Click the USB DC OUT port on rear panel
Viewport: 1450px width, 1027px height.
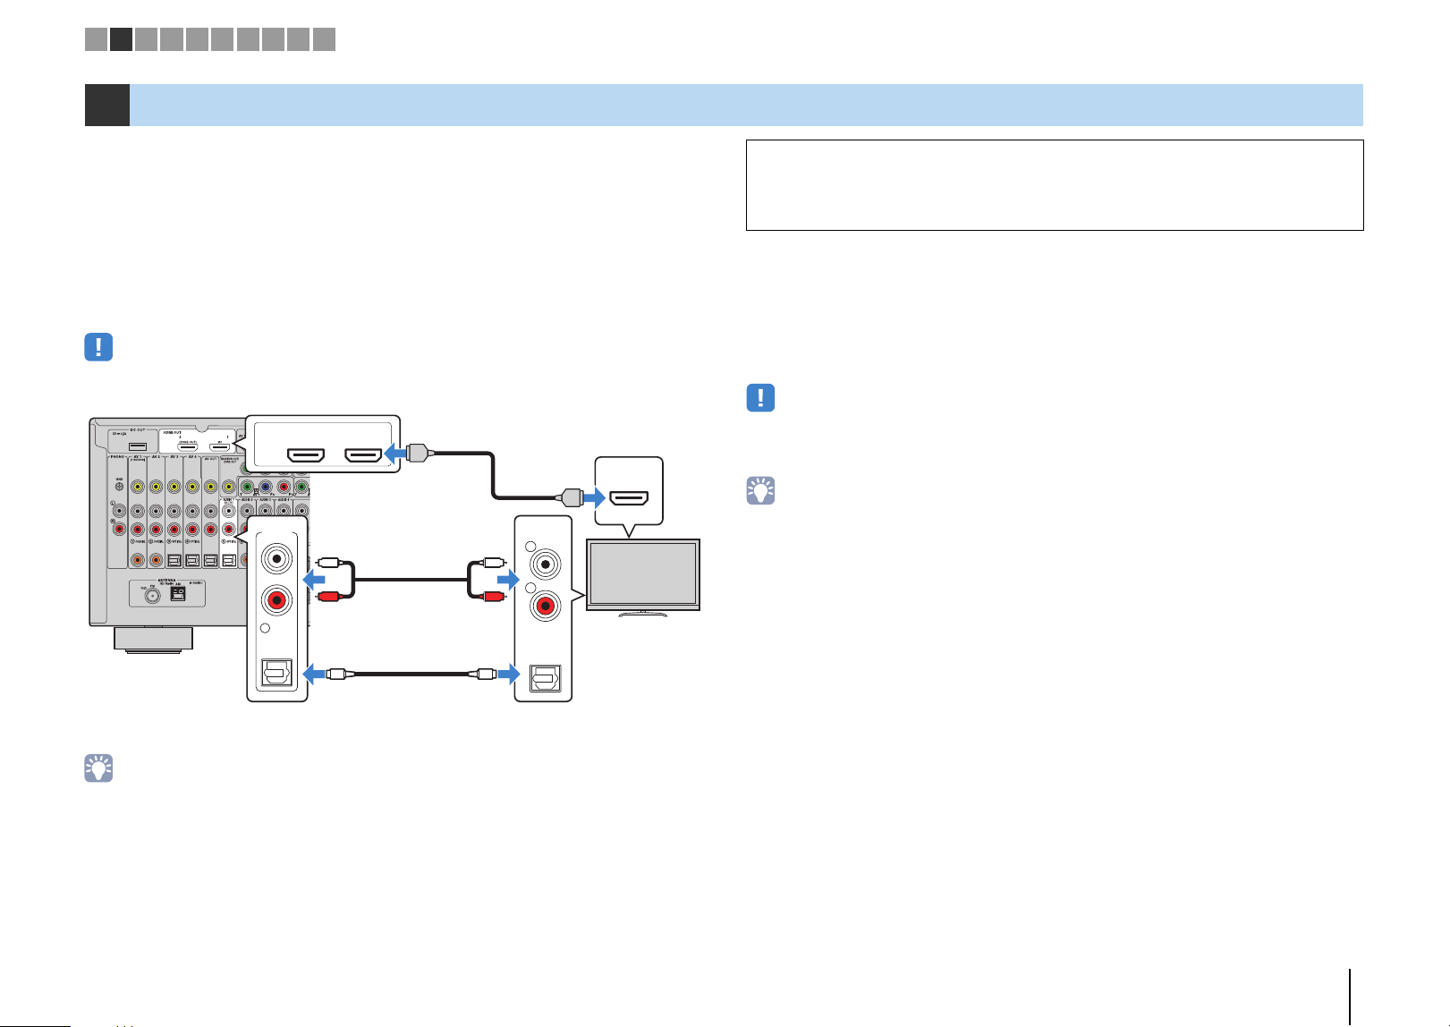(138, 446)
